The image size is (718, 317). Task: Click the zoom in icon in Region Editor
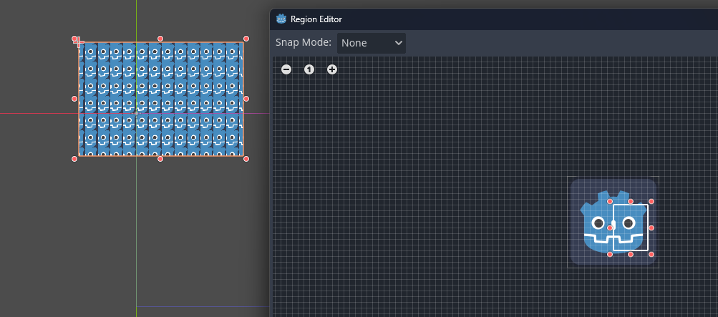click(332, 69)
